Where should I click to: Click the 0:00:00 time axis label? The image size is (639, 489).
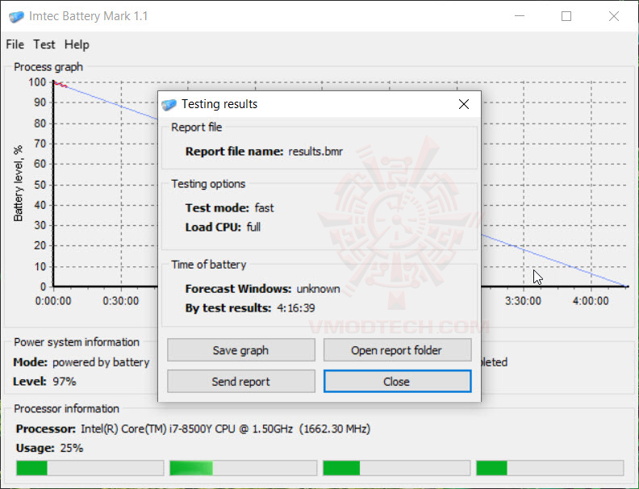(x=53, y=301)
